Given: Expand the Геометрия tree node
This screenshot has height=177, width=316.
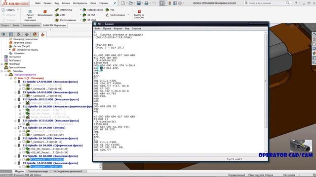Looking at the screenshot, I should point(2,64).
